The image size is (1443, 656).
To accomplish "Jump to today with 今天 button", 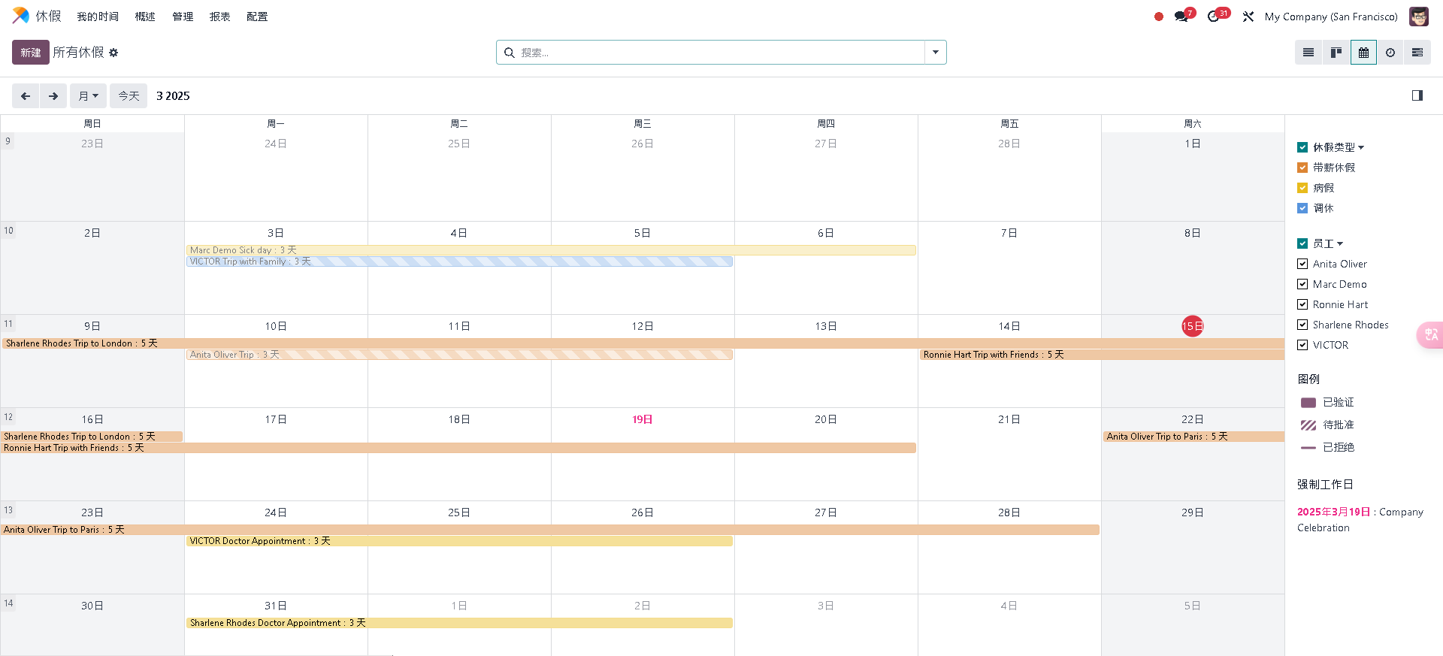I will (129, 96).
